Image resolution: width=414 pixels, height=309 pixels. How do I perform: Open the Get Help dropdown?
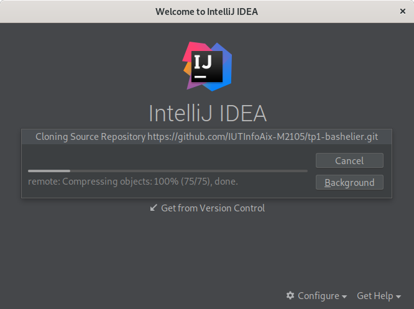click(x=379, y=296)
